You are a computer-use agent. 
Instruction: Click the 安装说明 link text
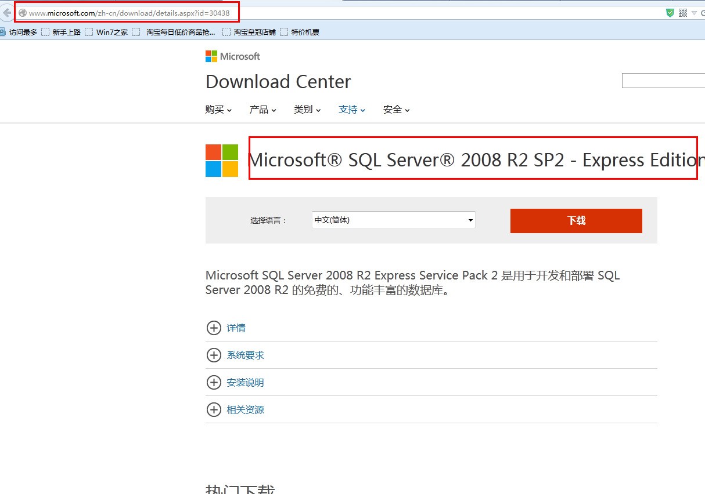point(245,383)
